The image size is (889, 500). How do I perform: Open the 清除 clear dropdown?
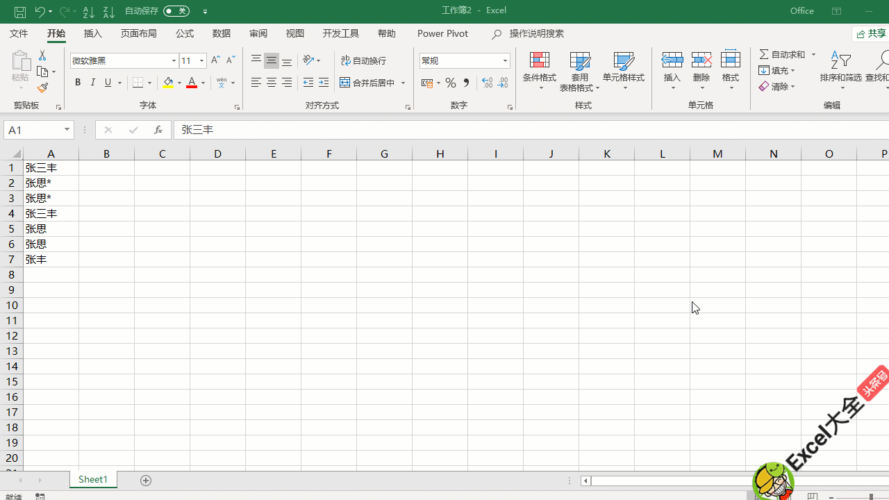[777, 86]
